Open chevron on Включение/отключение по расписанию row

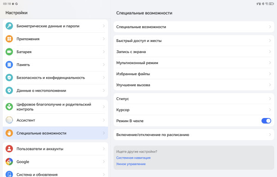270,135
